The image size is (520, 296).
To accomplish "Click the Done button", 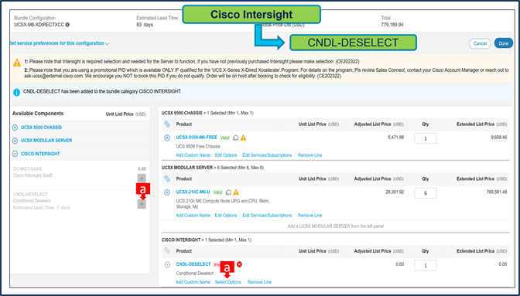I will pos(504,44).
